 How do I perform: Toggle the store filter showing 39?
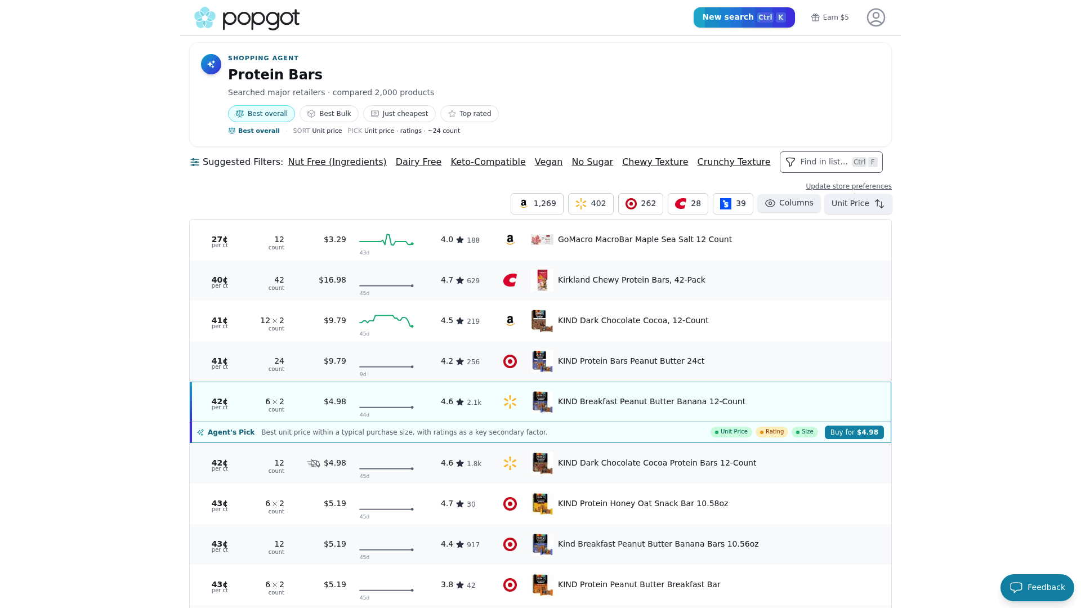[x=733, y=204]
